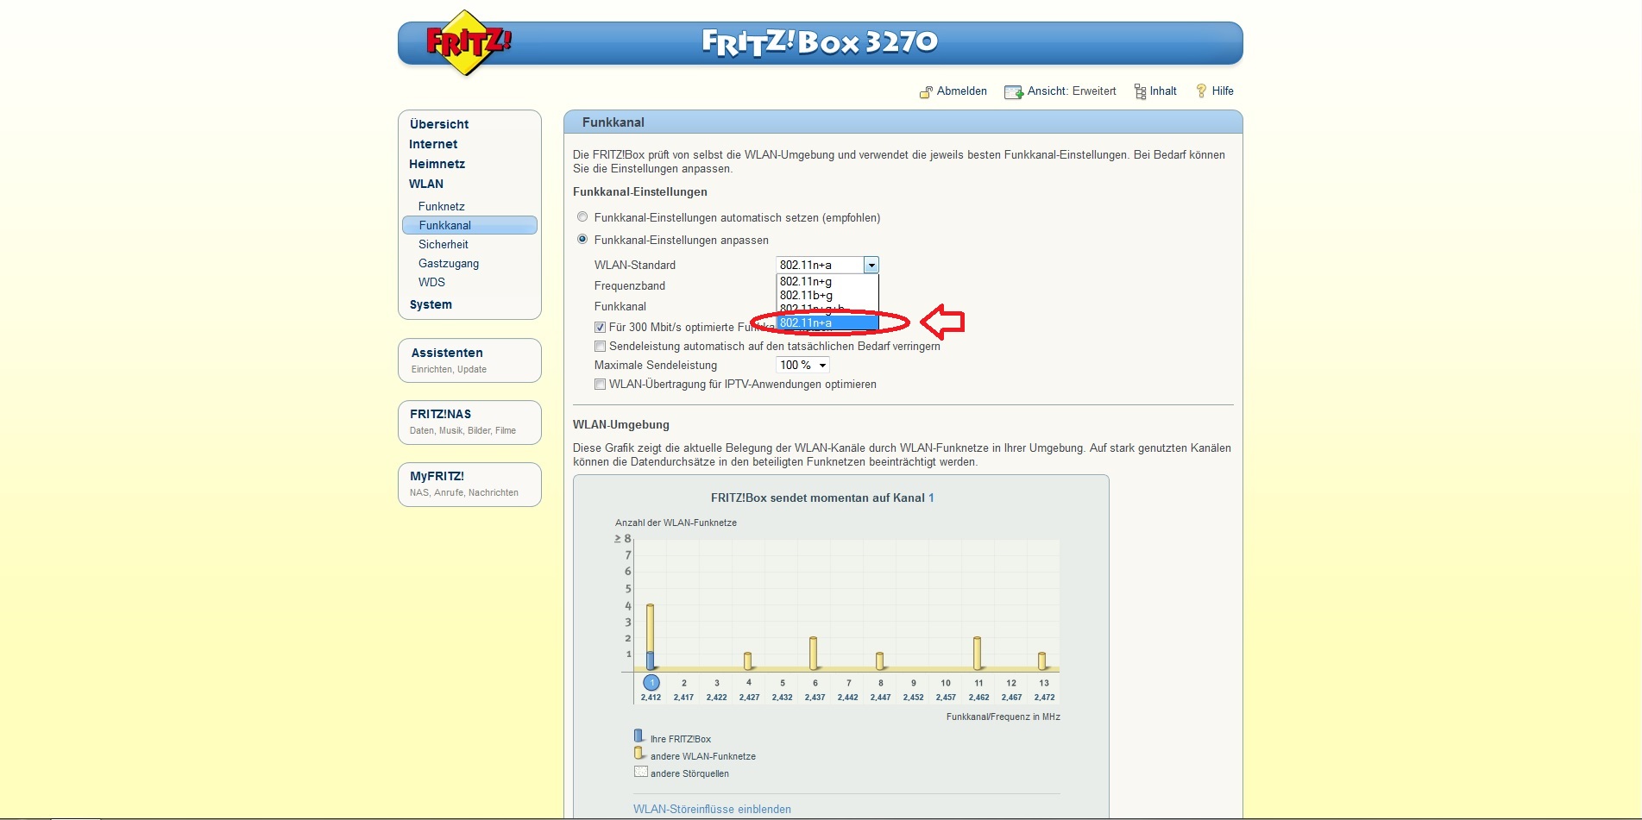Go to the Sicherheit submenu
This screenshot has width=1642, height=820.
tap(444, 244)
